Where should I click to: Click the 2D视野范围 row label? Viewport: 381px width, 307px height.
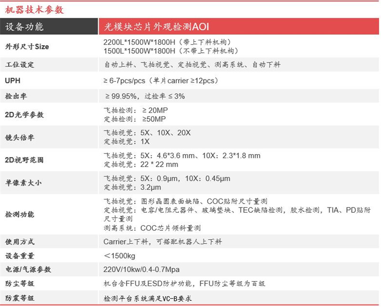pyautogui.click(x=24, y=160)
